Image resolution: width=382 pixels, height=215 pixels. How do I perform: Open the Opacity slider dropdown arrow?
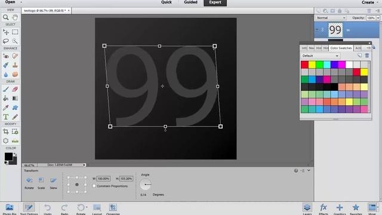pos(378,18)
